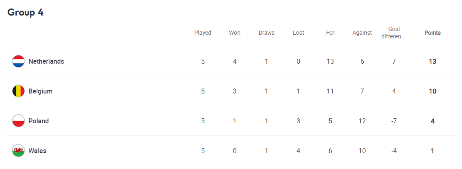
Task: Click the Netherlands flag icon
Action: [18, 61]
